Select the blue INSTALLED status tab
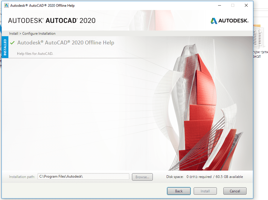This screenshot has width=268, height=200. coord(5,47)
